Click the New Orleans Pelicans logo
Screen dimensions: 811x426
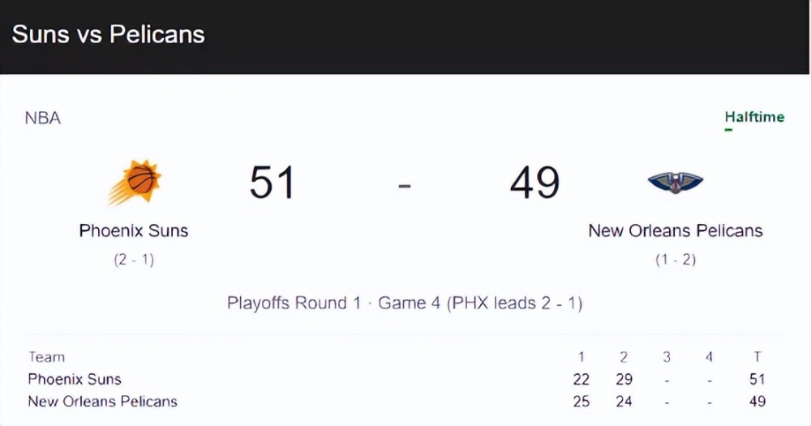(x=675, y=183)
